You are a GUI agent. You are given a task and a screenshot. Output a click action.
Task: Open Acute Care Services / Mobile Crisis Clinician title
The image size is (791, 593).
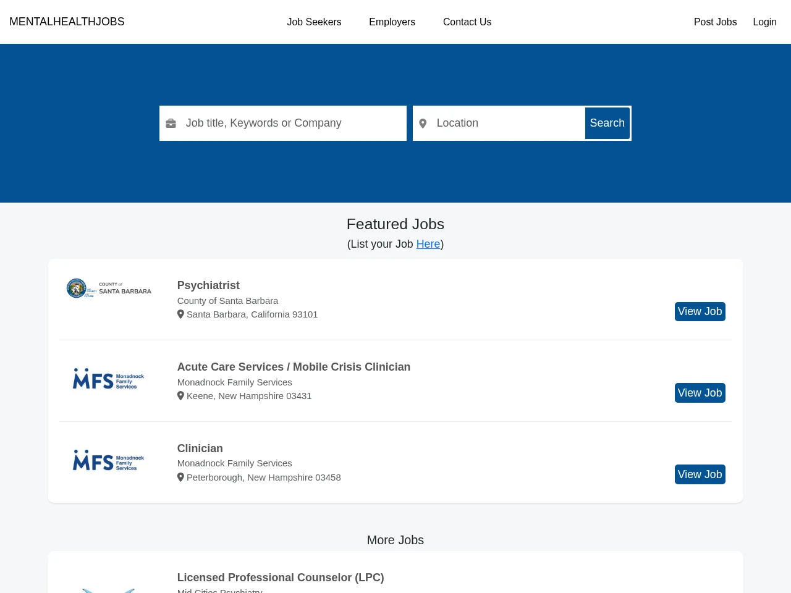point(294,367)
